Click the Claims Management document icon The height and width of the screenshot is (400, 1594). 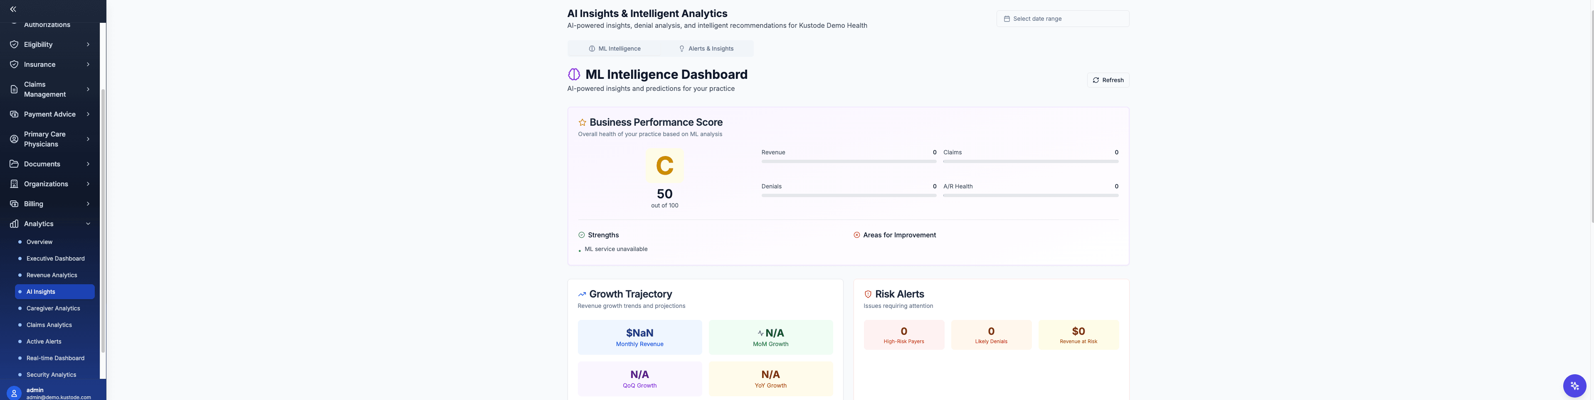pyautogui.click(x=14, y=89)
